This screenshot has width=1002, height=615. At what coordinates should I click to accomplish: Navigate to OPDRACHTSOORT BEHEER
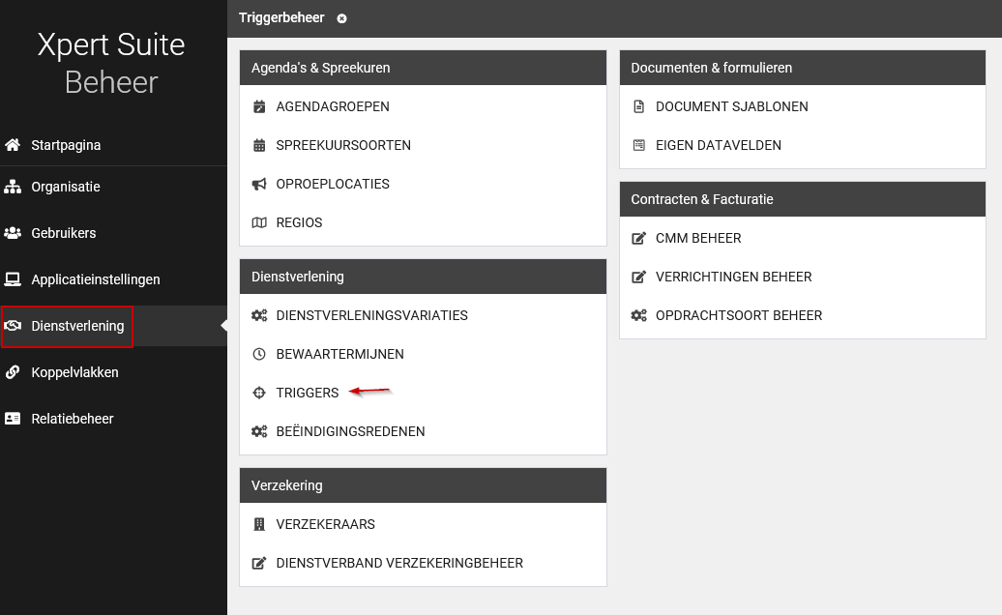pos(739,315)
